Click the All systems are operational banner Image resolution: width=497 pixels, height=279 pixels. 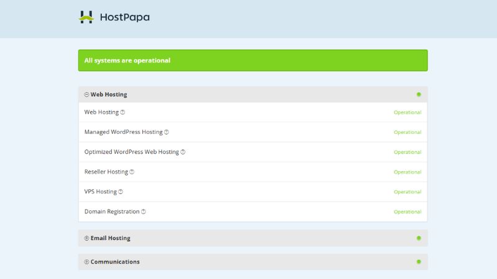253,61
